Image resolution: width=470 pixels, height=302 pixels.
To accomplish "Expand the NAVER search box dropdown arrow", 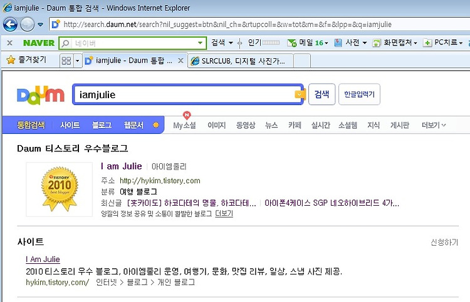I will pyautogui.click(x=200, y=43).
